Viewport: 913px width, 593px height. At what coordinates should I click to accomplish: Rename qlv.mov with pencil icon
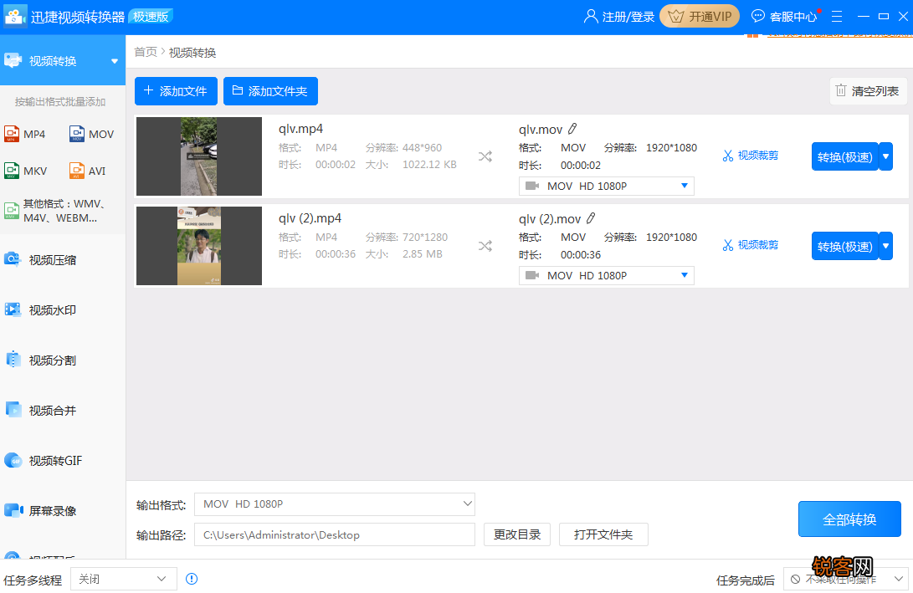573,129
